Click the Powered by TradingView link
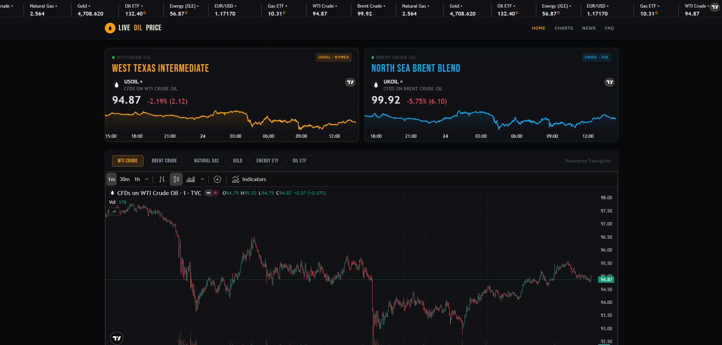The width and height of the screenshot is (722, 345). coord(588,161)
